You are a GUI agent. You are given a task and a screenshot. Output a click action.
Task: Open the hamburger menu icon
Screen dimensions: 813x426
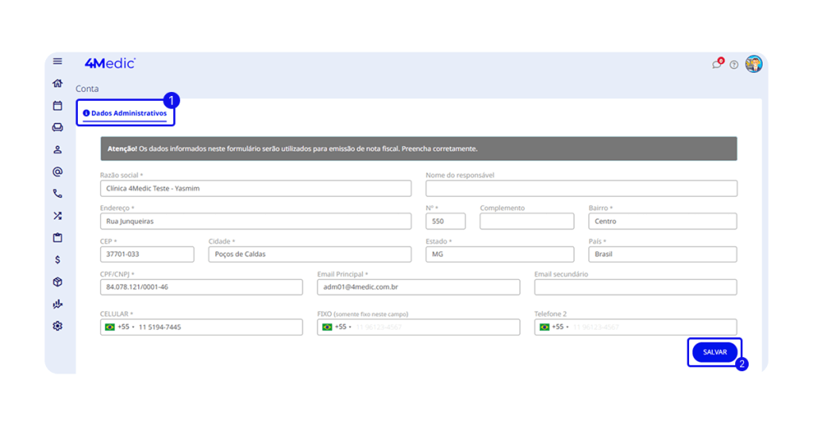coord(57,61)
